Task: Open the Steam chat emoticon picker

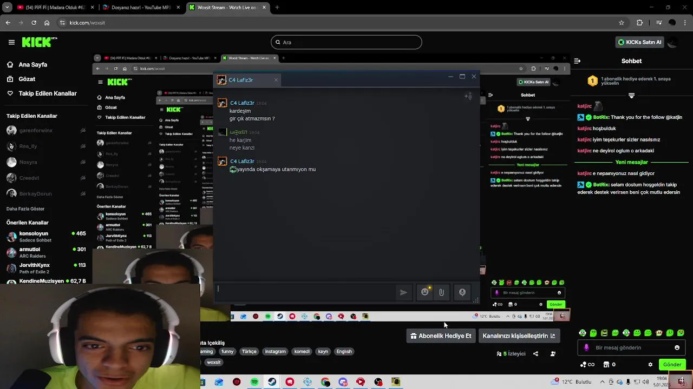Action: [x=425, y=292]
